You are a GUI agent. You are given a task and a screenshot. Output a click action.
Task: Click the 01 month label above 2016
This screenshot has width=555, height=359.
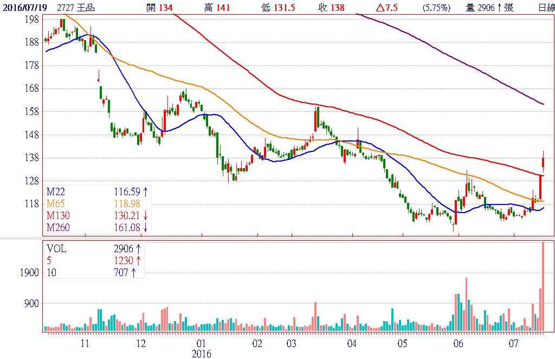(x=201, y=344)
